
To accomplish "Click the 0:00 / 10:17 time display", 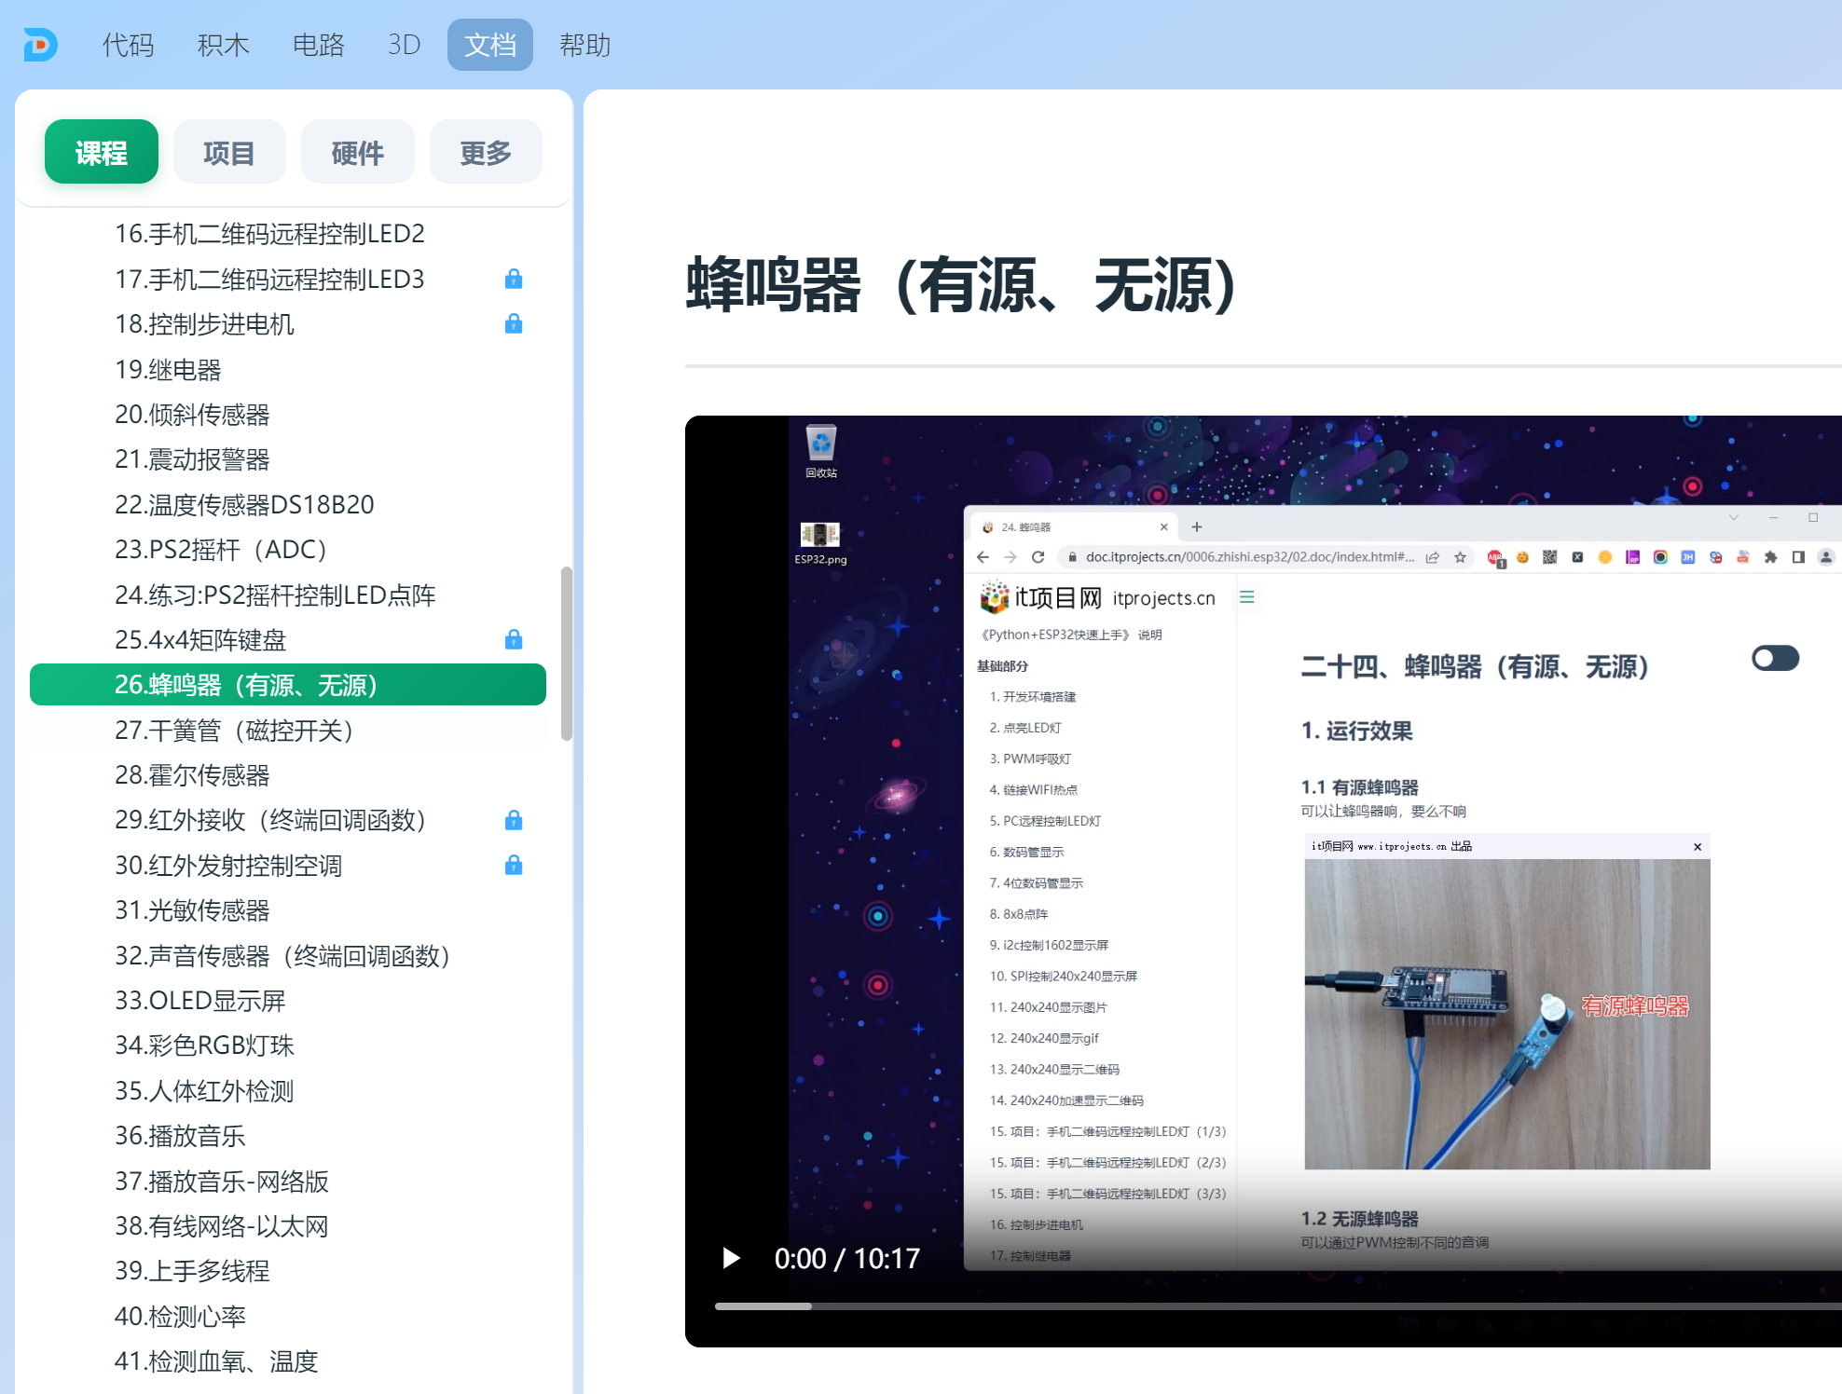I will click(x=847, y=1259).
